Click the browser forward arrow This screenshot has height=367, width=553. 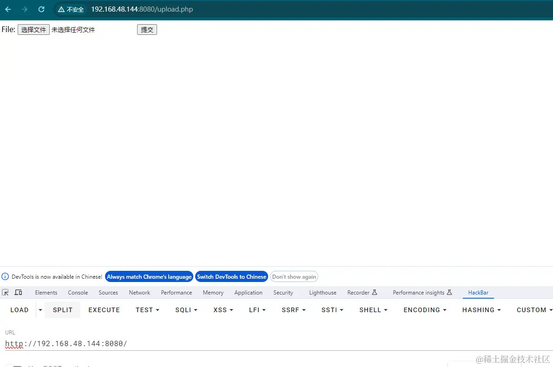[24, 9]
